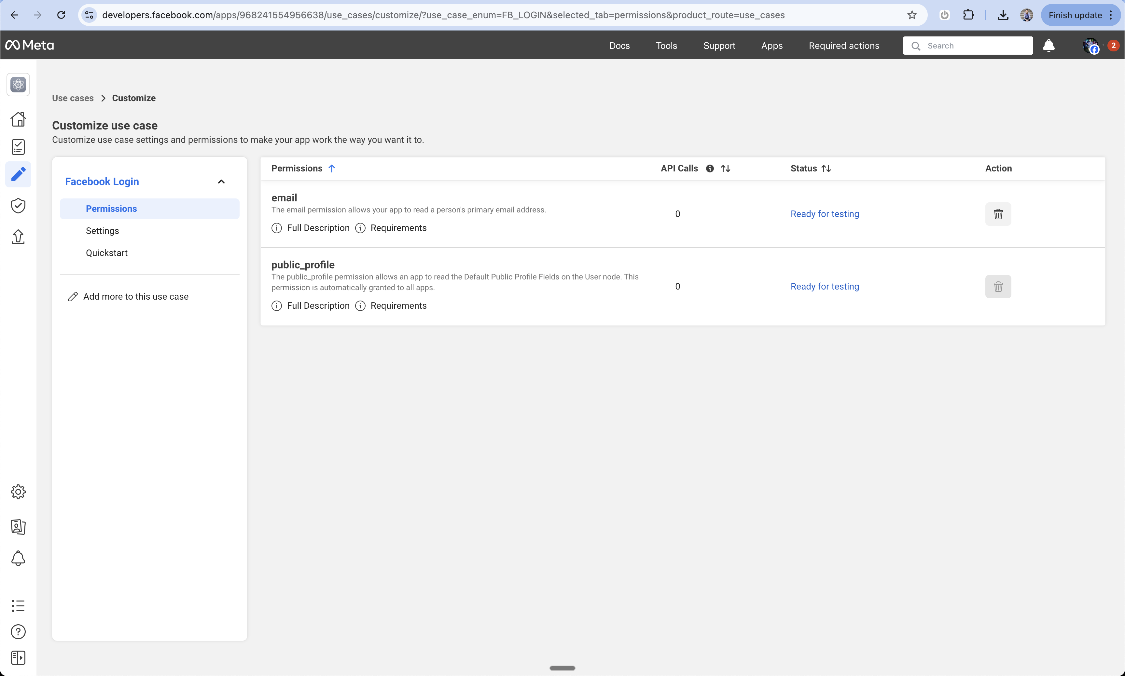Click the 'email' permission name
Screen dimensions: 1125x676
284,198
